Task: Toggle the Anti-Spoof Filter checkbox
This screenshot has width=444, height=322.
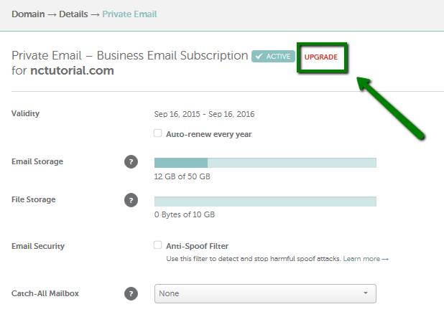Action: point(158,245)
